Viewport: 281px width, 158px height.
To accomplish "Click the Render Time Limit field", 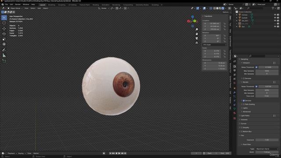I will tap(267, 96).
